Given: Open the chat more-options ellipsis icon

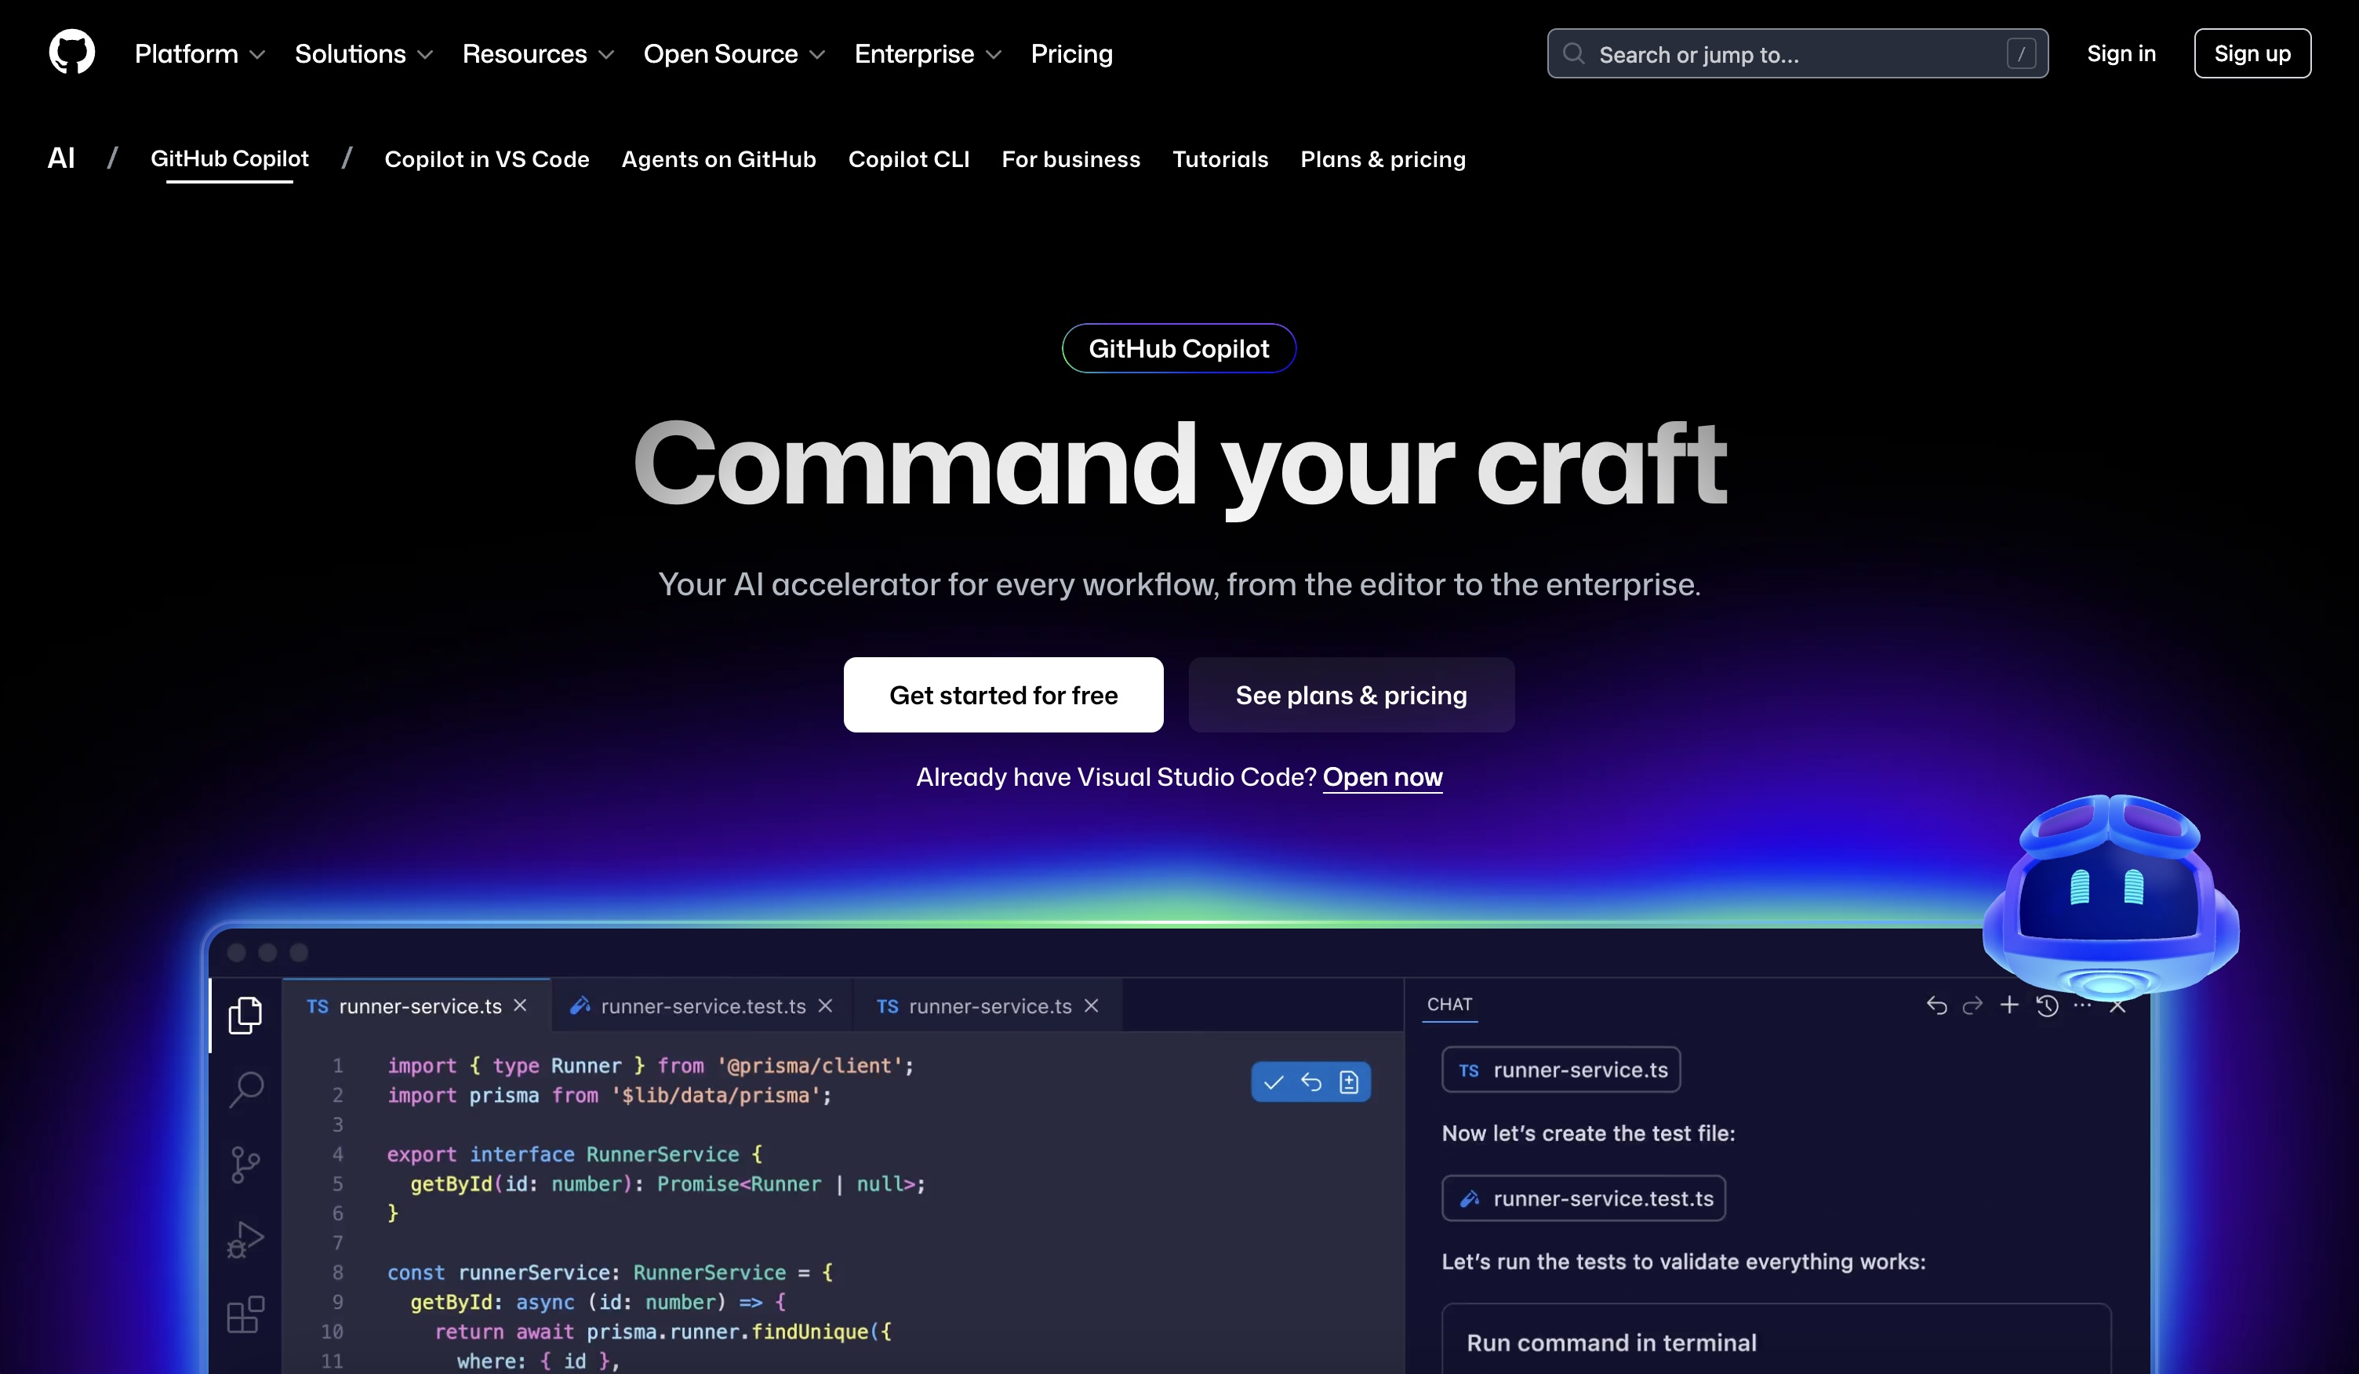Looking at the screenshot, I should tap(2083, 1005).
